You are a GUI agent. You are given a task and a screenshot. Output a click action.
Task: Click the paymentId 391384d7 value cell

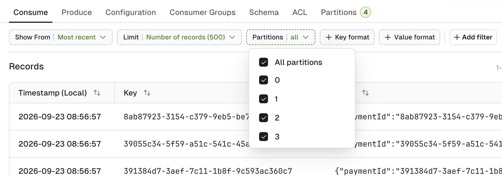pyautogui.click(x=418, y=171)
